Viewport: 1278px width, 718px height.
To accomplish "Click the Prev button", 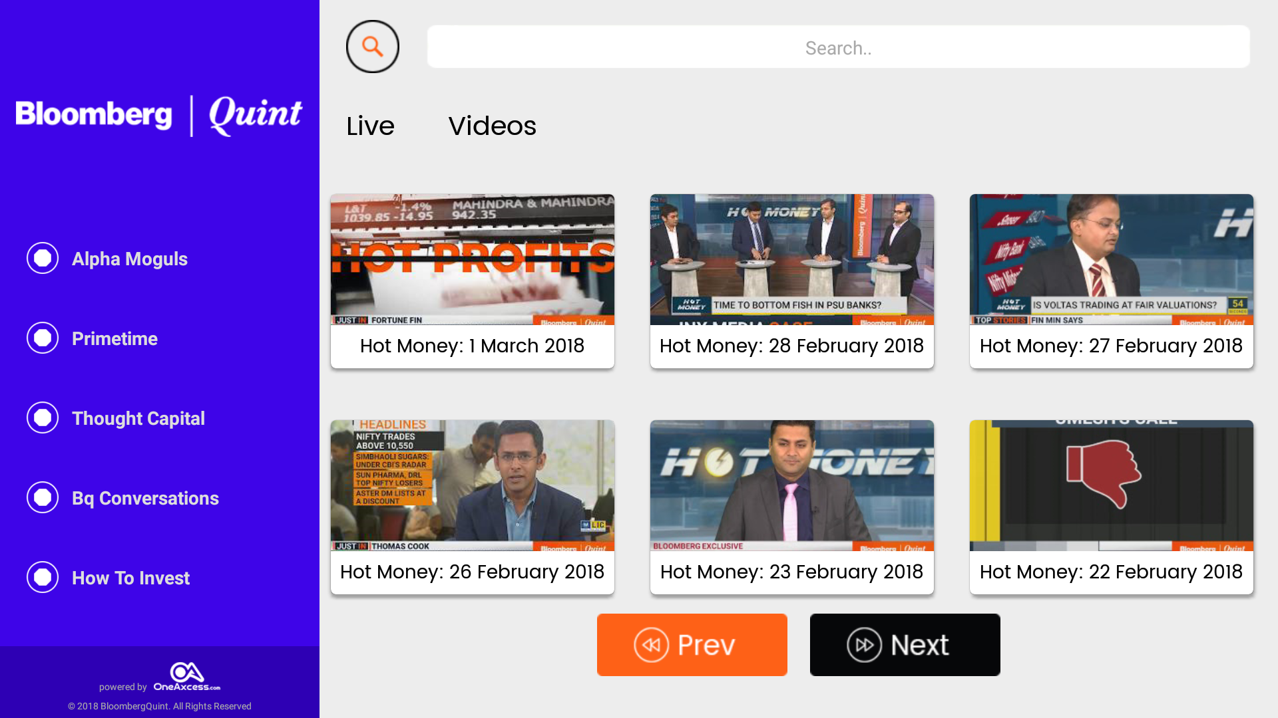I will tap(692, 644).
